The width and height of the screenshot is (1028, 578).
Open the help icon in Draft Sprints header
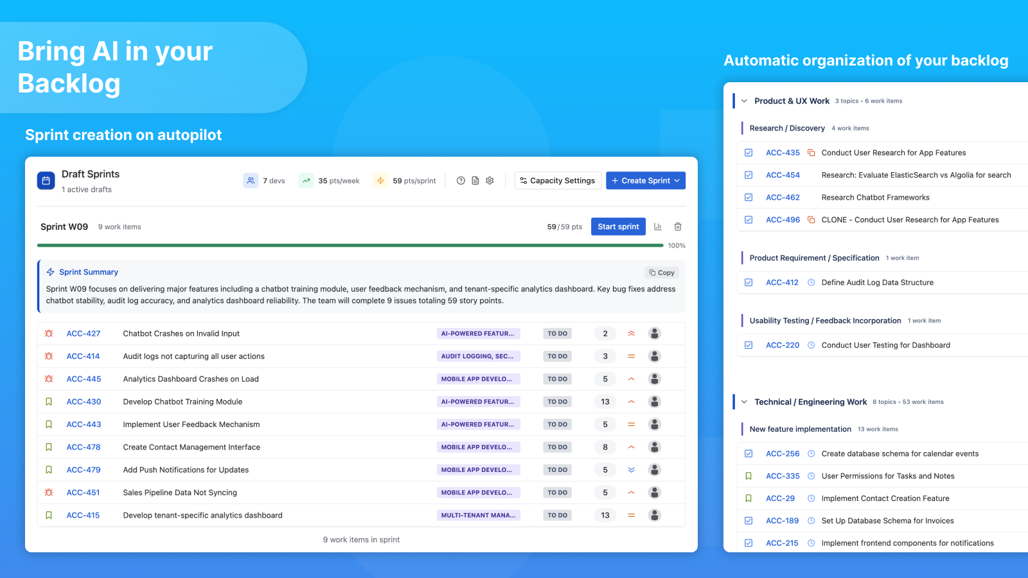pyautogui.click(x=461, y=180)
